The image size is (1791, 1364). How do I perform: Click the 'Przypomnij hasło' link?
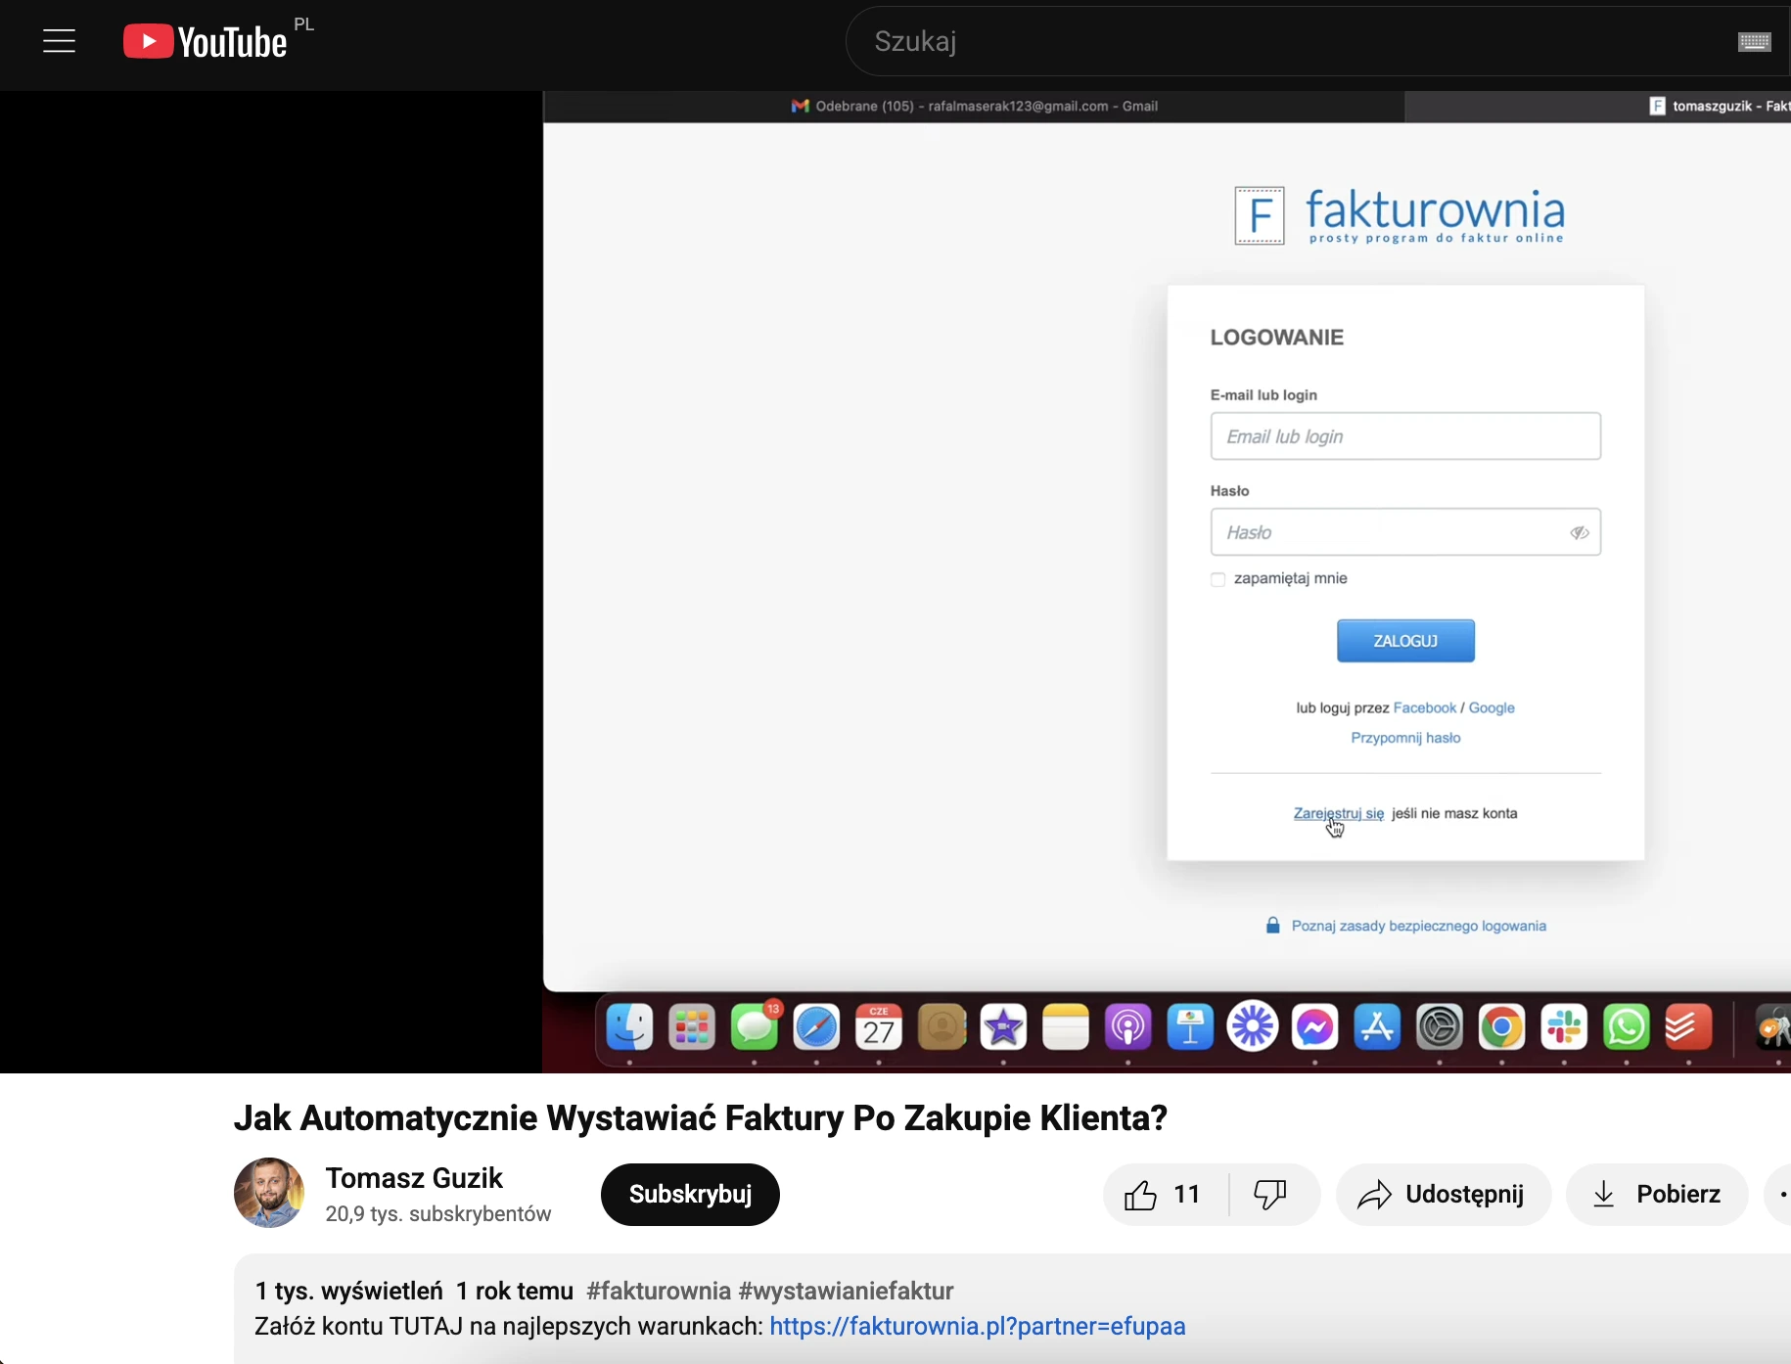1405,738
